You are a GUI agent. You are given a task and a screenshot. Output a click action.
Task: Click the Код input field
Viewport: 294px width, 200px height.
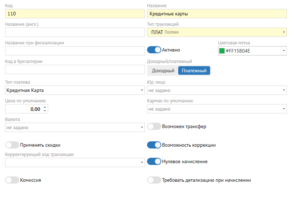point(75,14)
